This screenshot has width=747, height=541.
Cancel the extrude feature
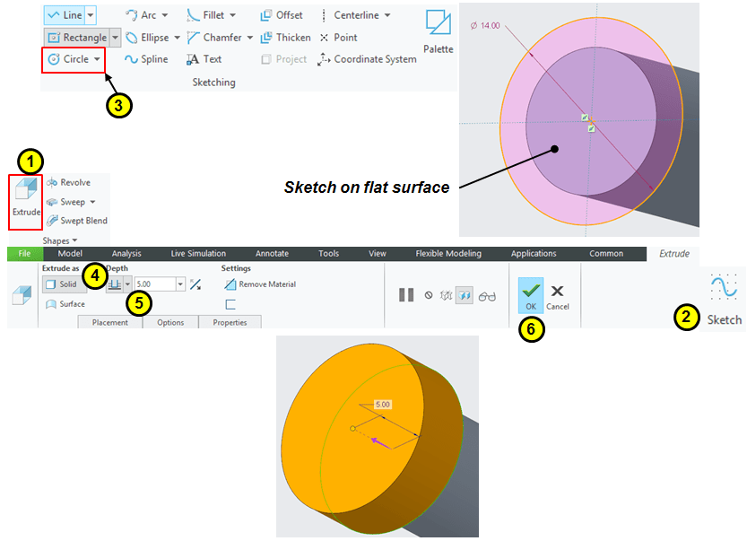557,295
